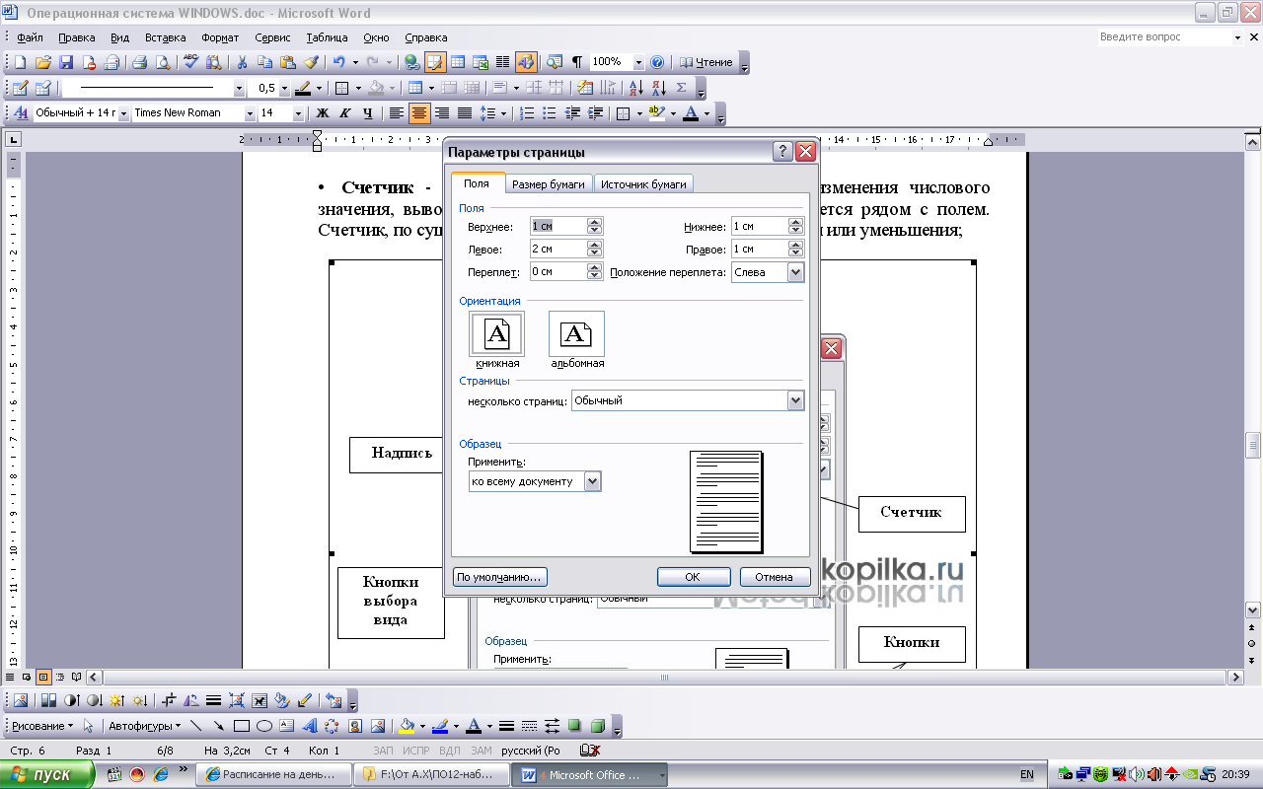
Task: Undo the last action
Action: (338, 62)
